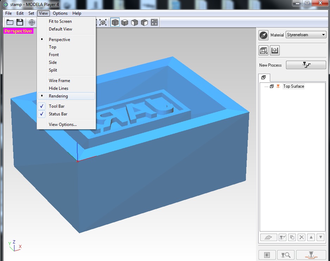Open the Model cube button in side panel
This screenshot has height=261, width=330.
[x=264, y=51]
